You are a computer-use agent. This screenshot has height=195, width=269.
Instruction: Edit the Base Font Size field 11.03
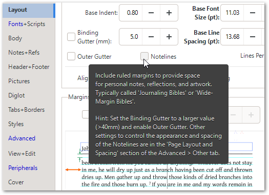232,13
